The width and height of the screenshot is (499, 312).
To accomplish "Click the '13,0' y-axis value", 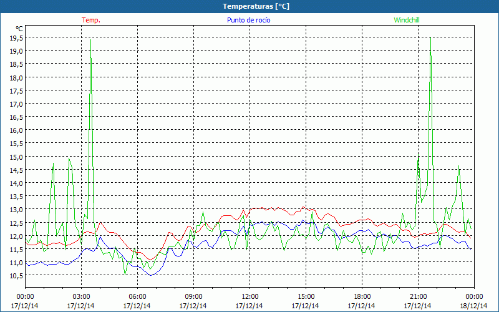I will (x=17, y=210).
